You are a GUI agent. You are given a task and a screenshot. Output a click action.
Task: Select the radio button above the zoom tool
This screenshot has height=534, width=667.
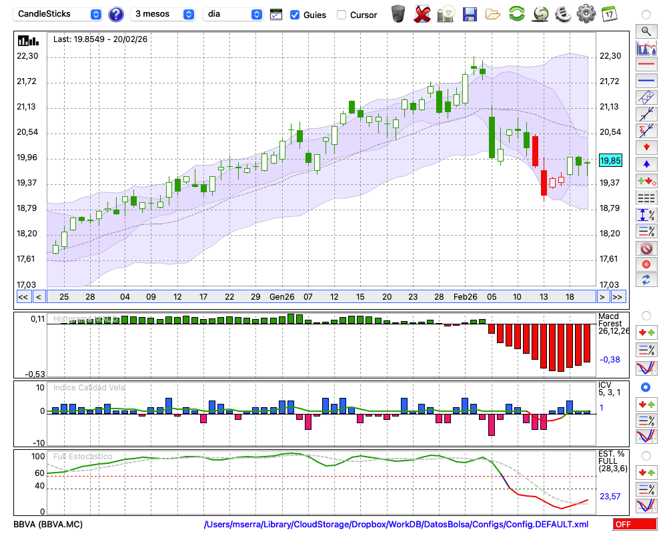[x=646, y=15]
